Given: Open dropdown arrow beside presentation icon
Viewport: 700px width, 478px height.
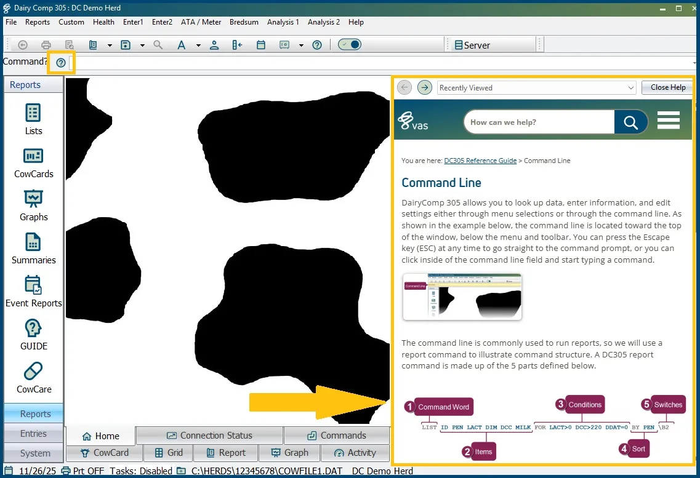Looking at the screenshot, I should (301, 45).
